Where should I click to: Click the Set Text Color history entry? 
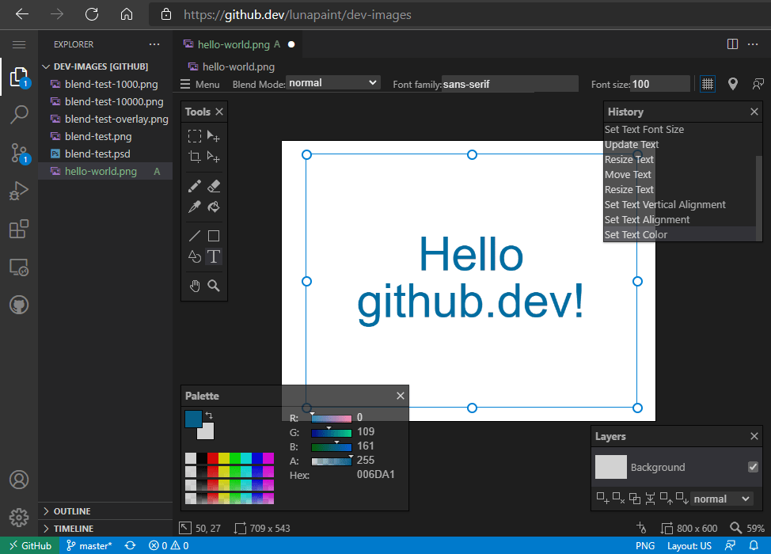pos(636,234)
